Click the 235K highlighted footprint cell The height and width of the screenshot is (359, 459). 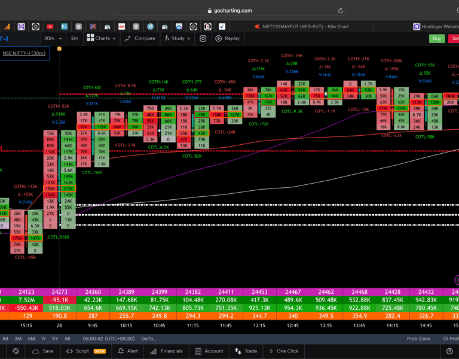point(383,108)
